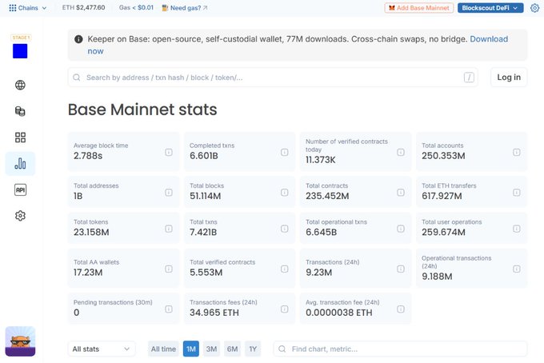Expand the Blockscout DeFi dropdown
Viewport: 544px width, 363px height.
490,8
